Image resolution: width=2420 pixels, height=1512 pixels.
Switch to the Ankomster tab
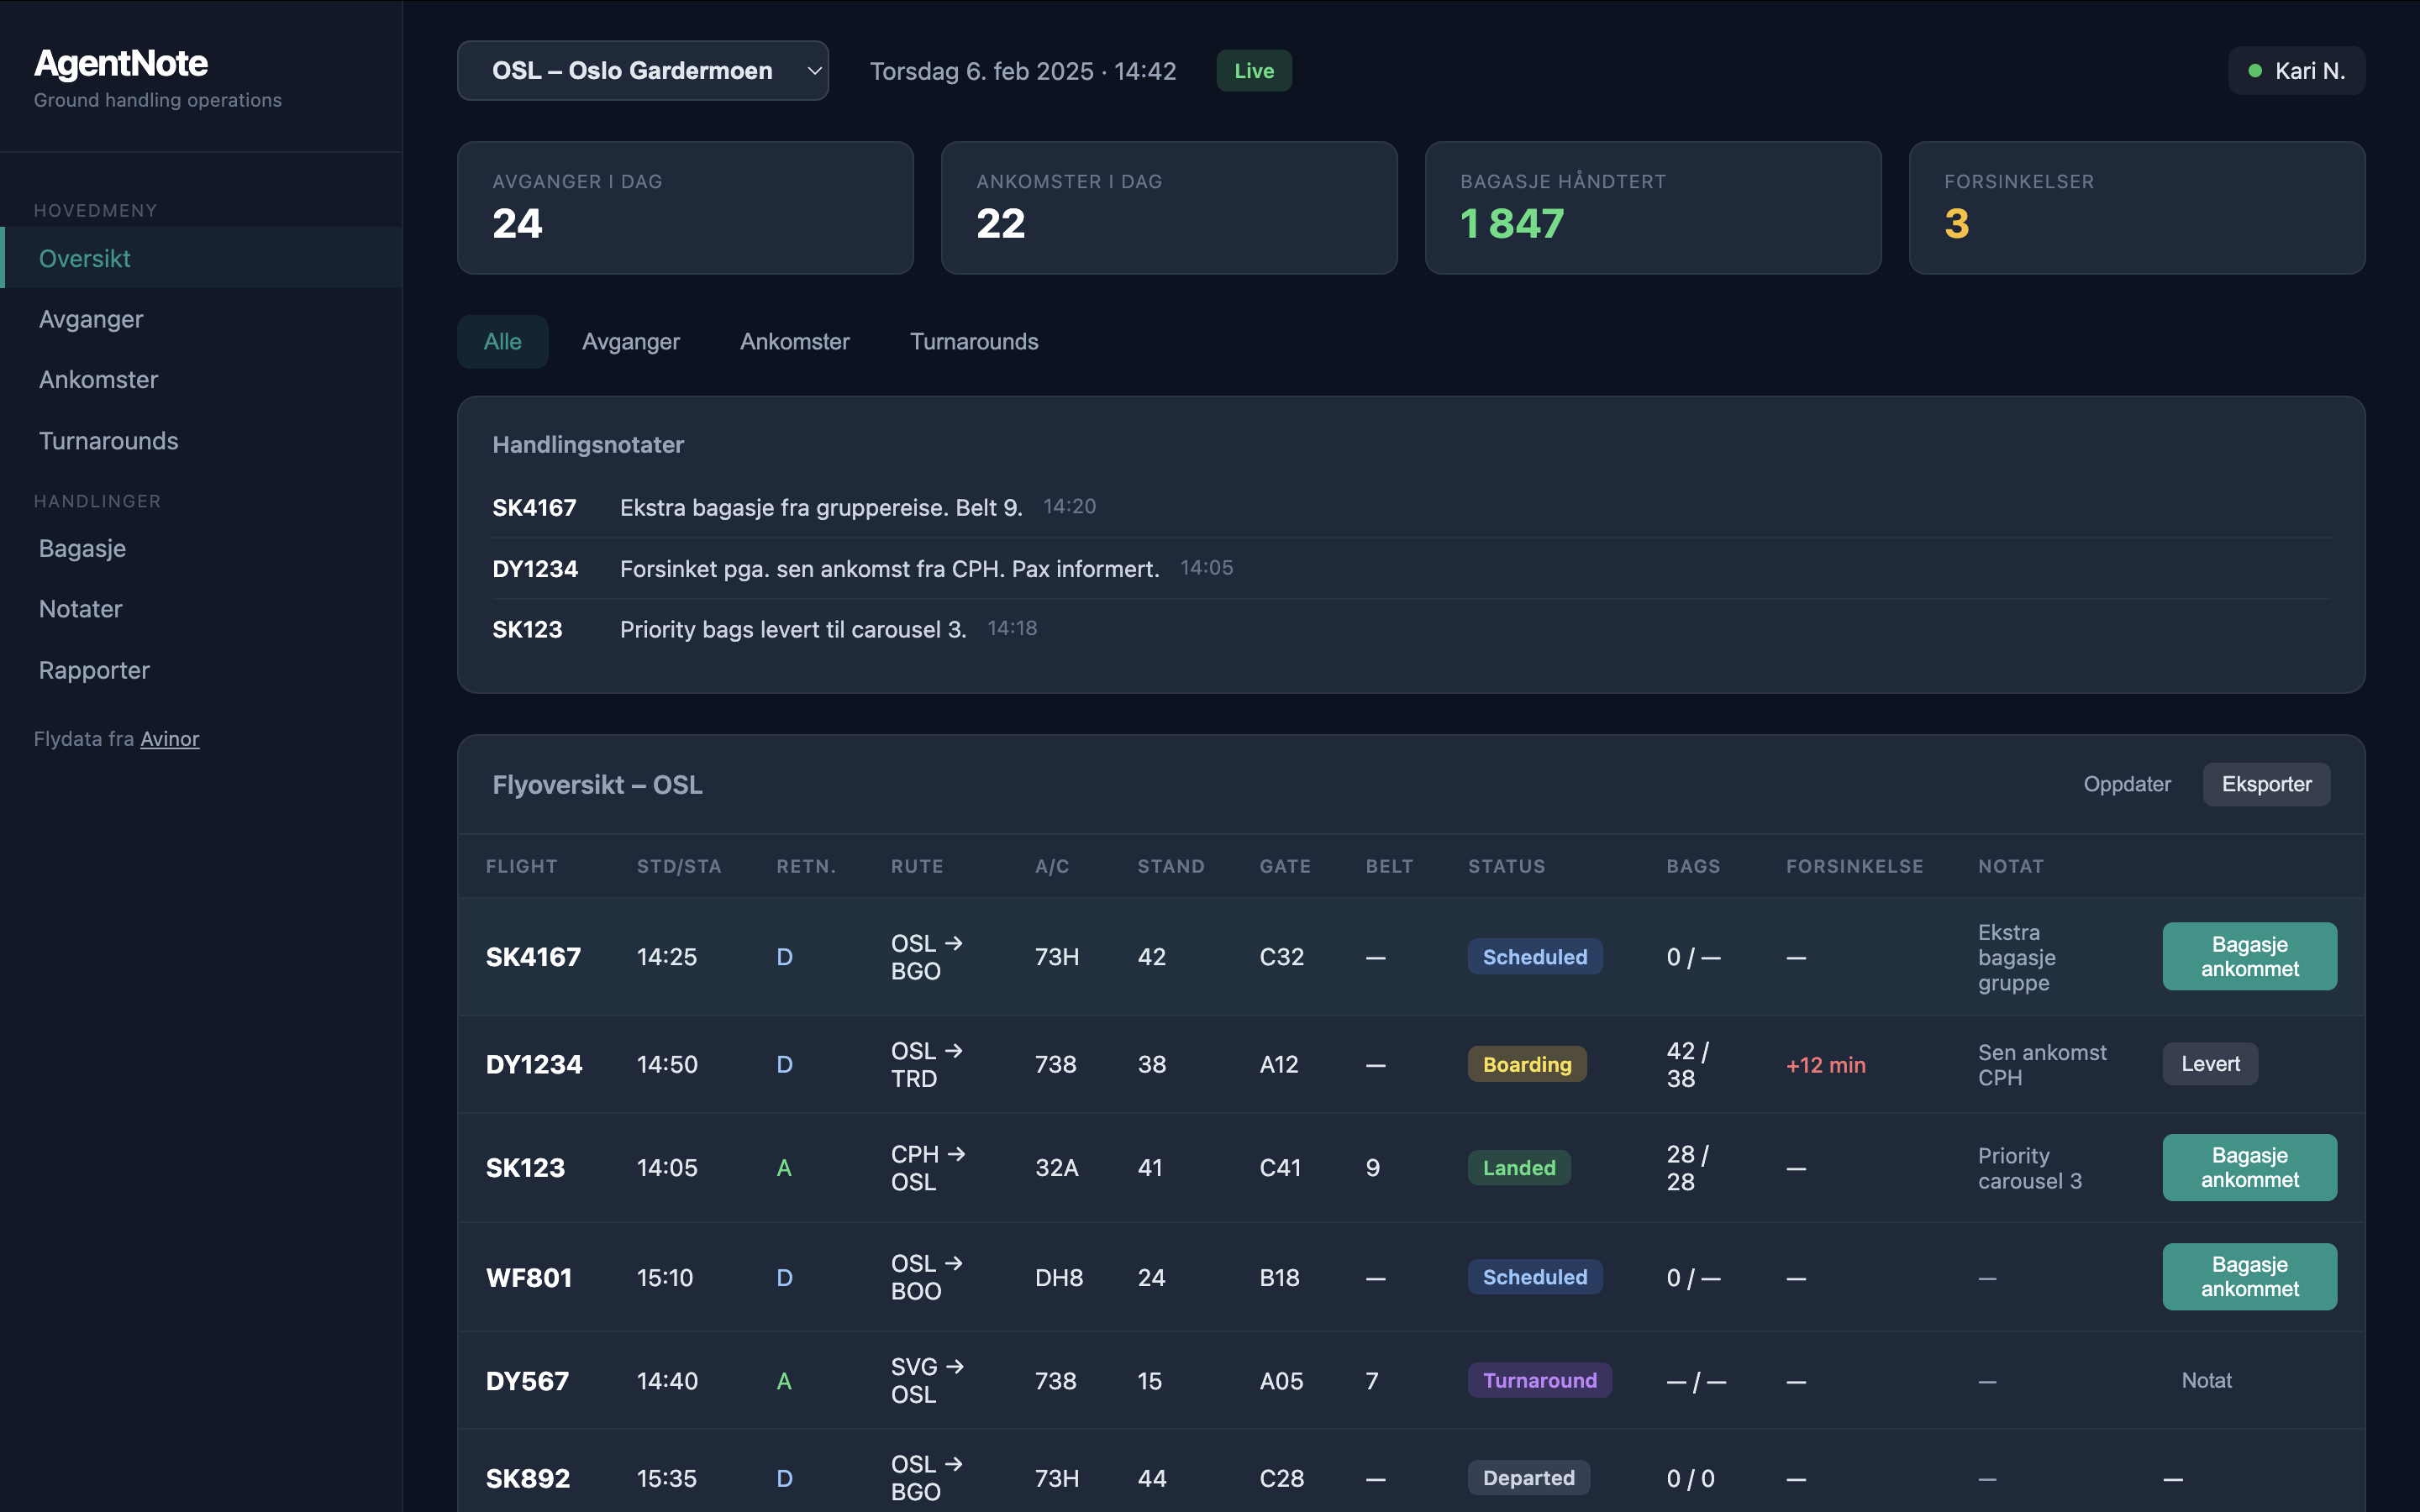794,342
